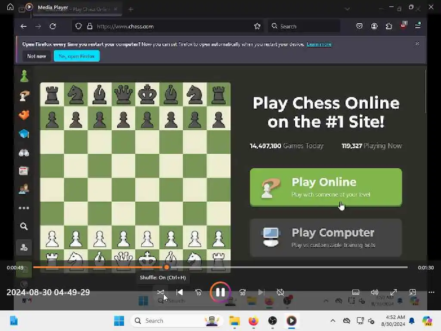Click Windows taskbar Search box
The height and width of the screenshot is (331, 441).
coord(177,321)
